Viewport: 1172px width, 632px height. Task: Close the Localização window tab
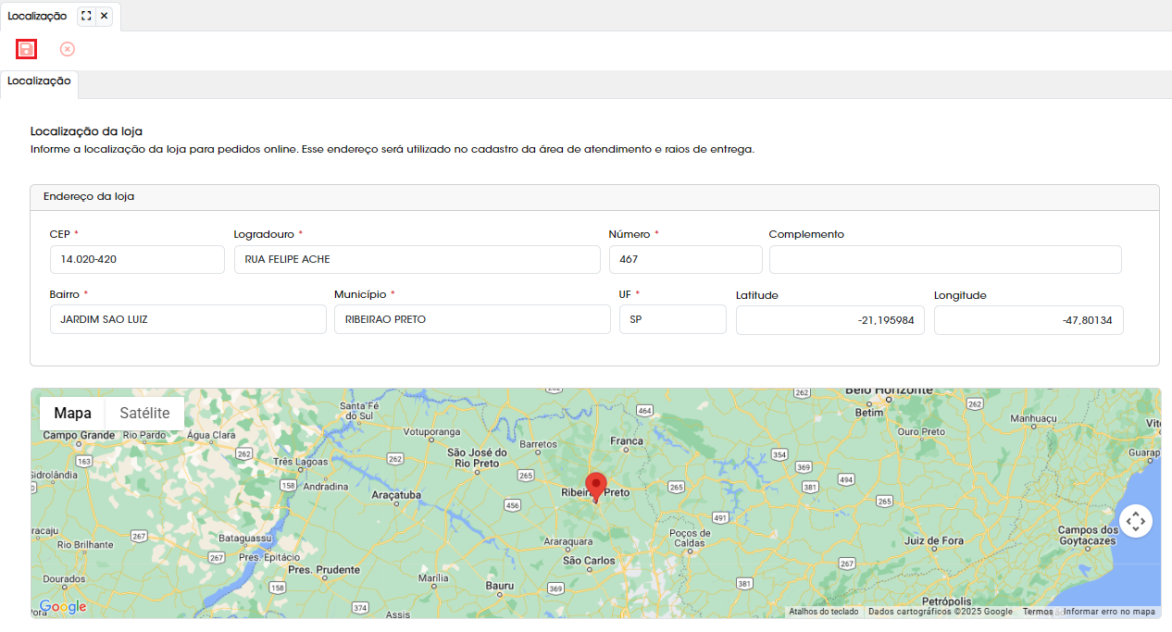pos(104,16)
